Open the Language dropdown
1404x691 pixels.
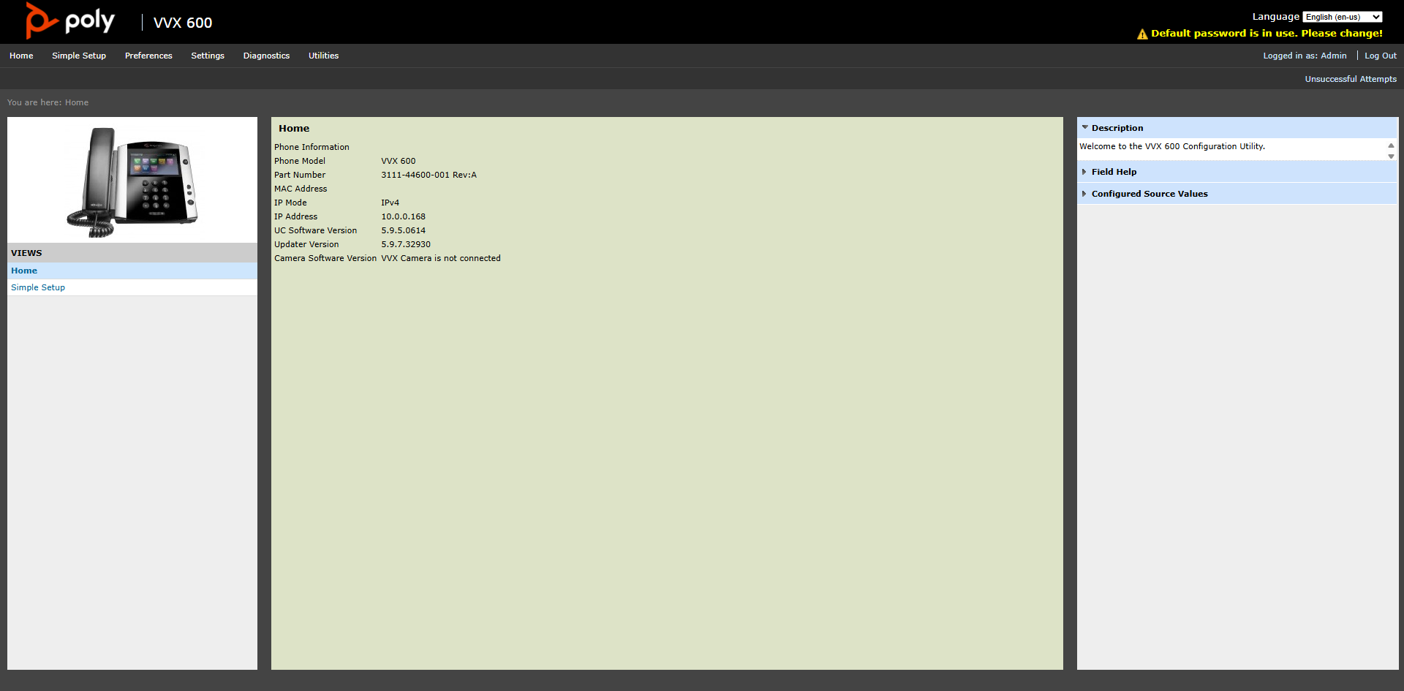point(1342,17)
